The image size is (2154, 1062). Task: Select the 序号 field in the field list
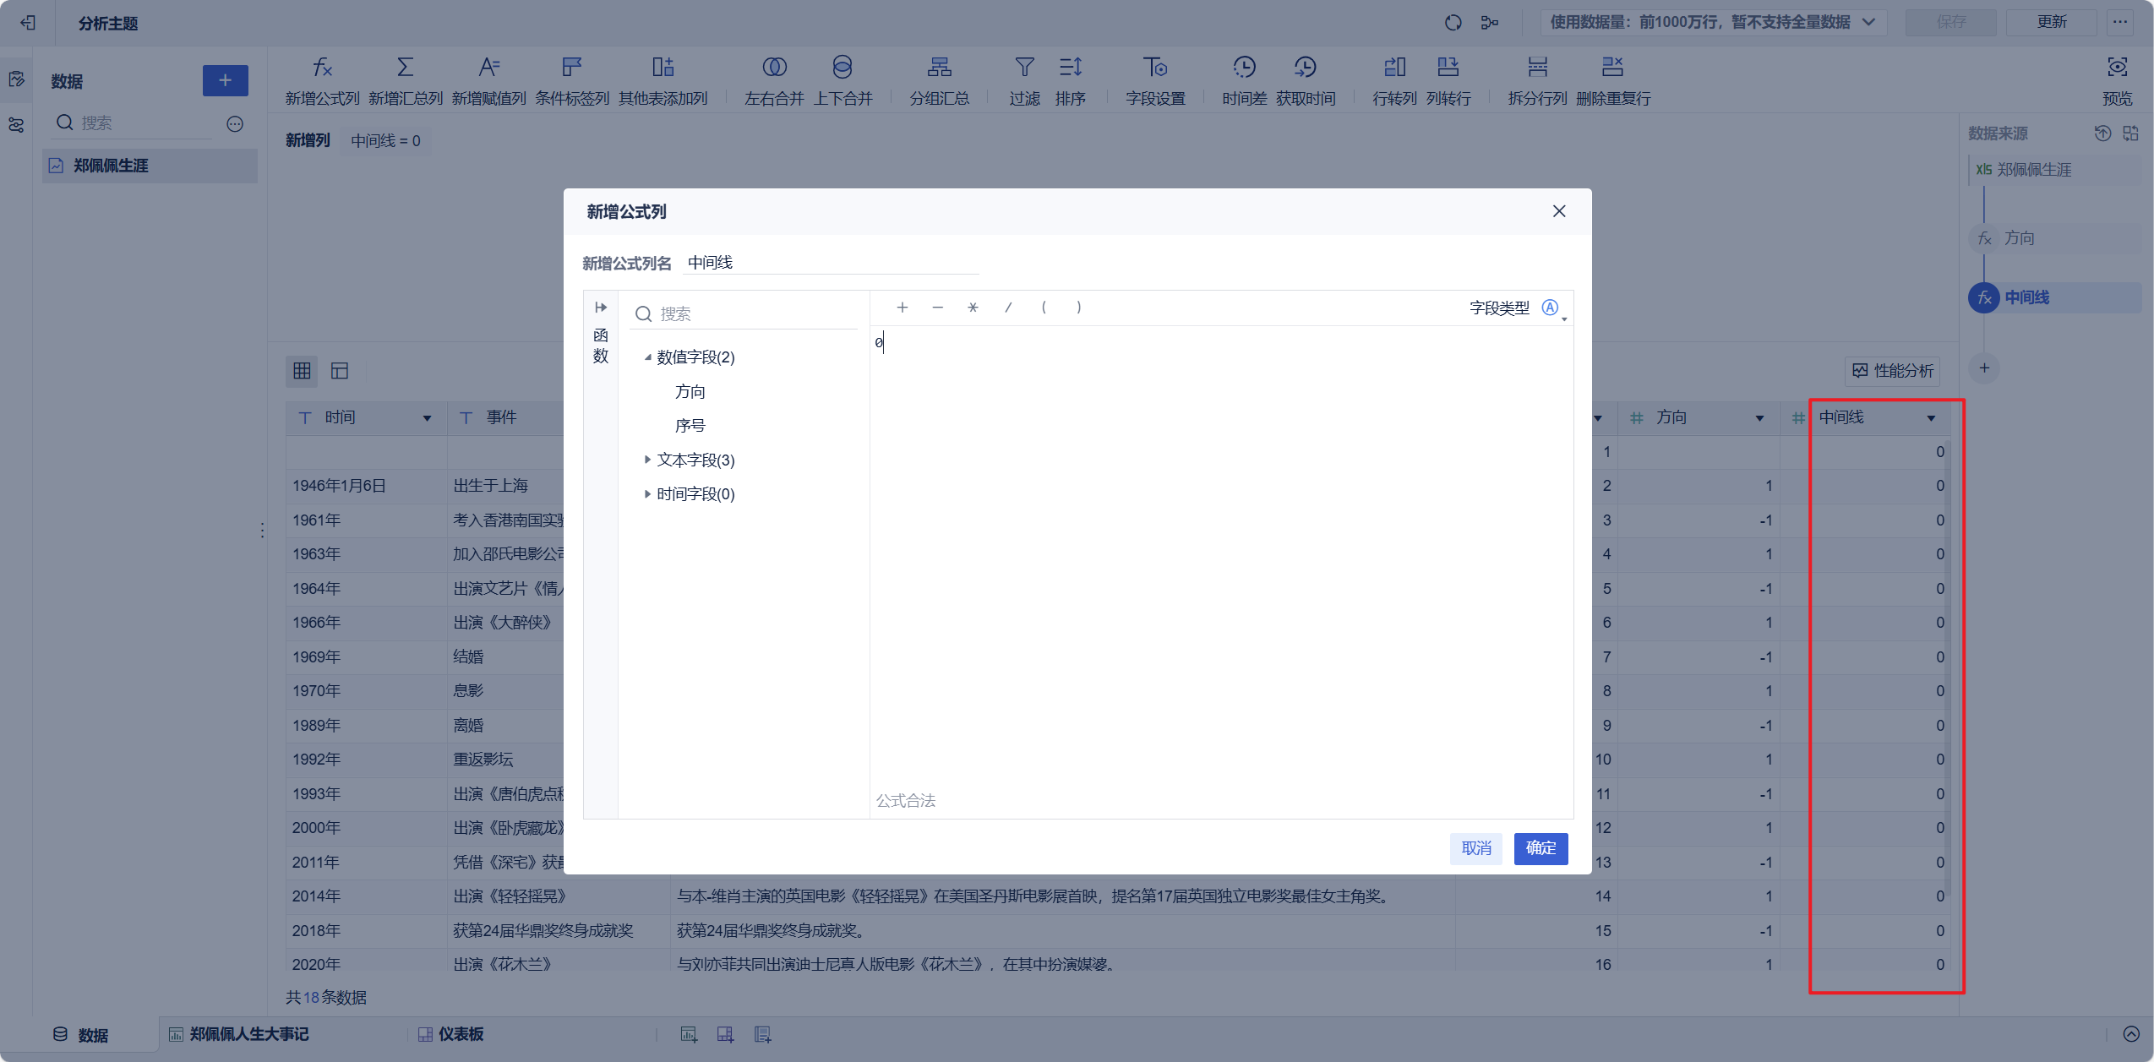tap(690, 426)
